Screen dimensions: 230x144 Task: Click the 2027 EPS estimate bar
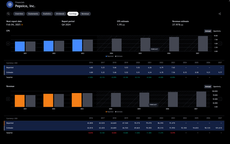[203, 44]
